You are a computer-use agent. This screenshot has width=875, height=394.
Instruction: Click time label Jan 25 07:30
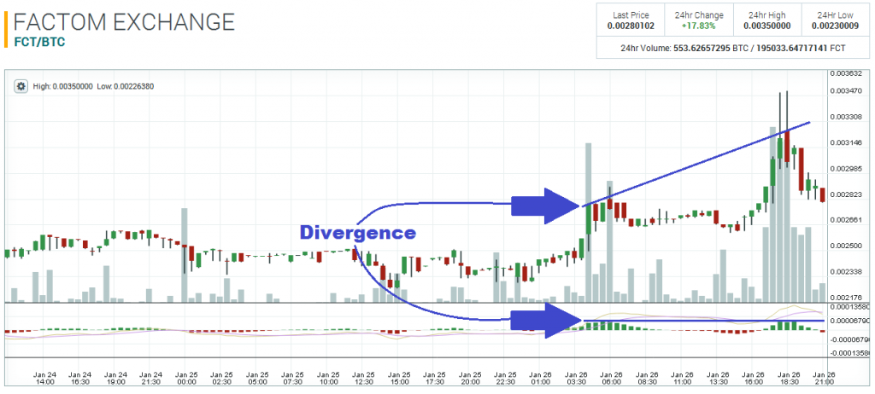click(x=292, y=379)
